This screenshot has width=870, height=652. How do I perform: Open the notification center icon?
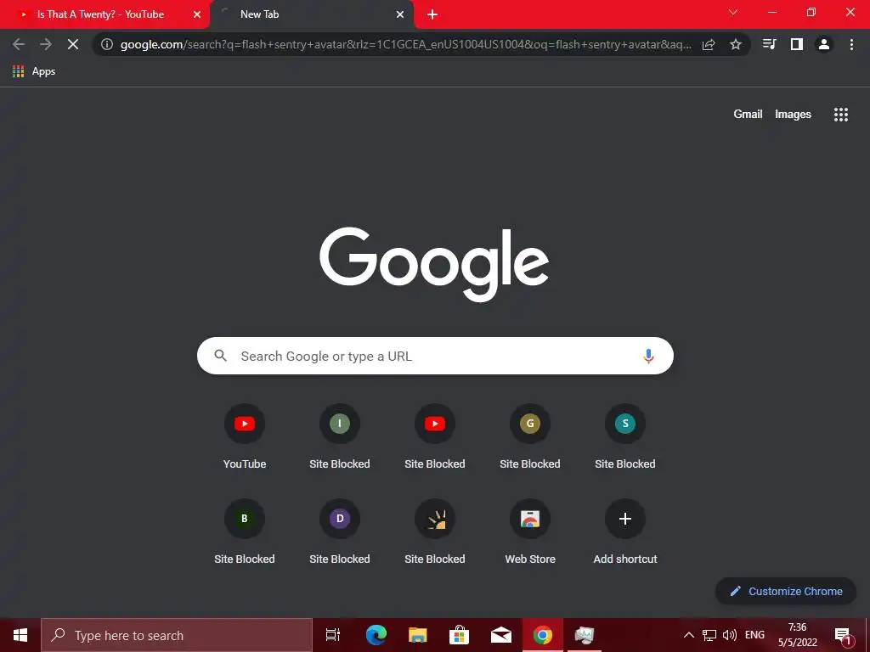coord(843,635)
